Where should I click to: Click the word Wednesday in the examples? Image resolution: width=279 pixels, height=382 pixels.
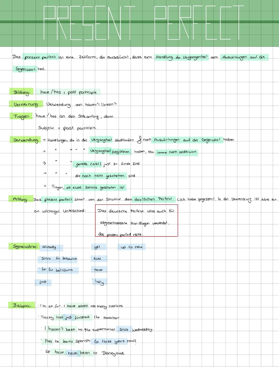click(142, 330)
